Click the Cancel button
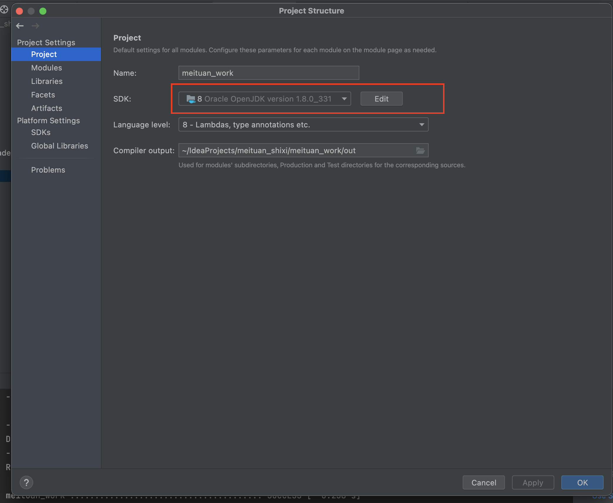Image resolution: width=613 pixels, height=503 pixels. point(484,482)
